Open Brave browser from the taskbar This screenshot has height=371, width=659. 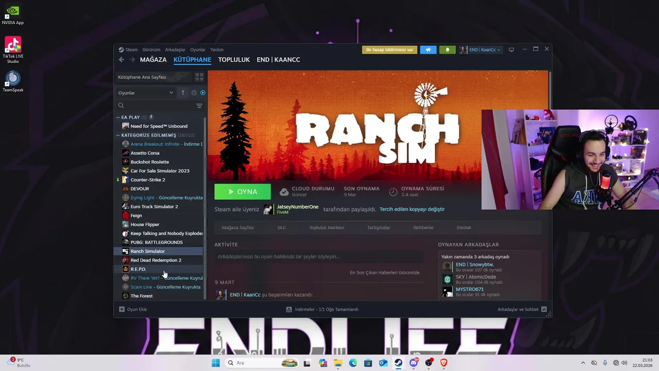point(444,363)
